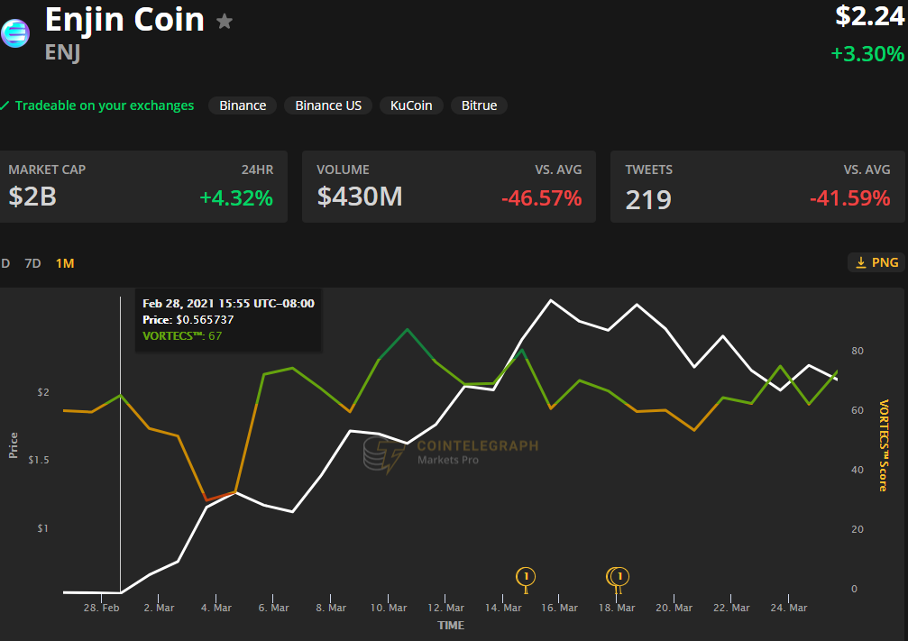Click the news marker near 18. Mar

[618, 577]
